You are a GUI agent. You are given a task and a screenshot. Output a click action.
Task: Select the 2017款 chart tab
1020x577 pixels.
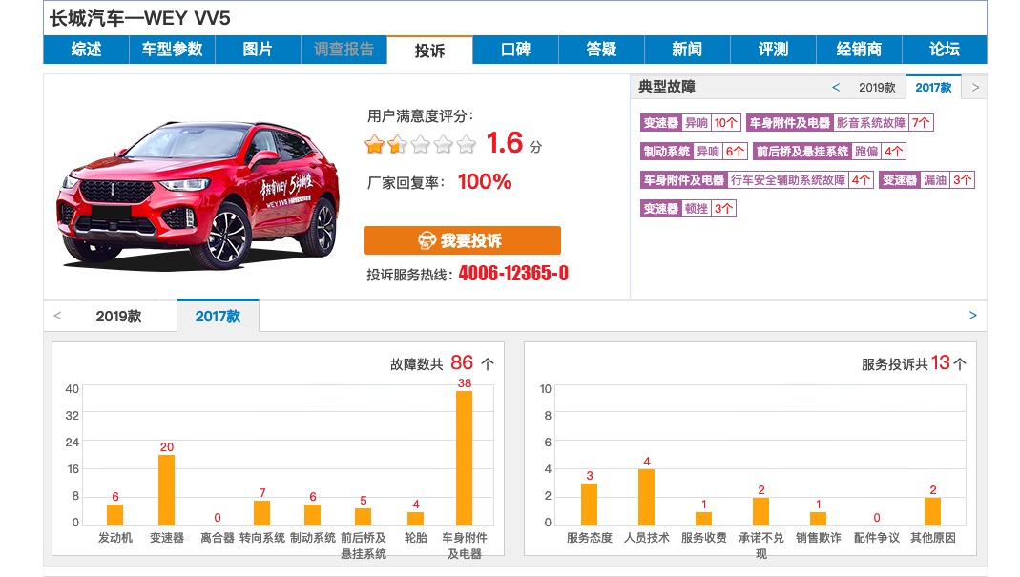click(218, 316)
